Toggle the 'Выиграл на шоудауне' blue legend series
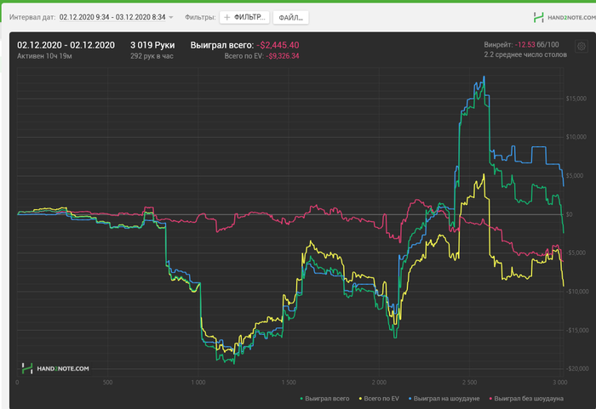Viewport: 596px width, 409px height. [x=447, y=397]
